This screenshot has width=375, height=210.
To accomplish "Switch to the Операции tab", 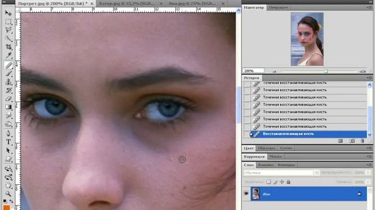I will (x=278, y=8).
